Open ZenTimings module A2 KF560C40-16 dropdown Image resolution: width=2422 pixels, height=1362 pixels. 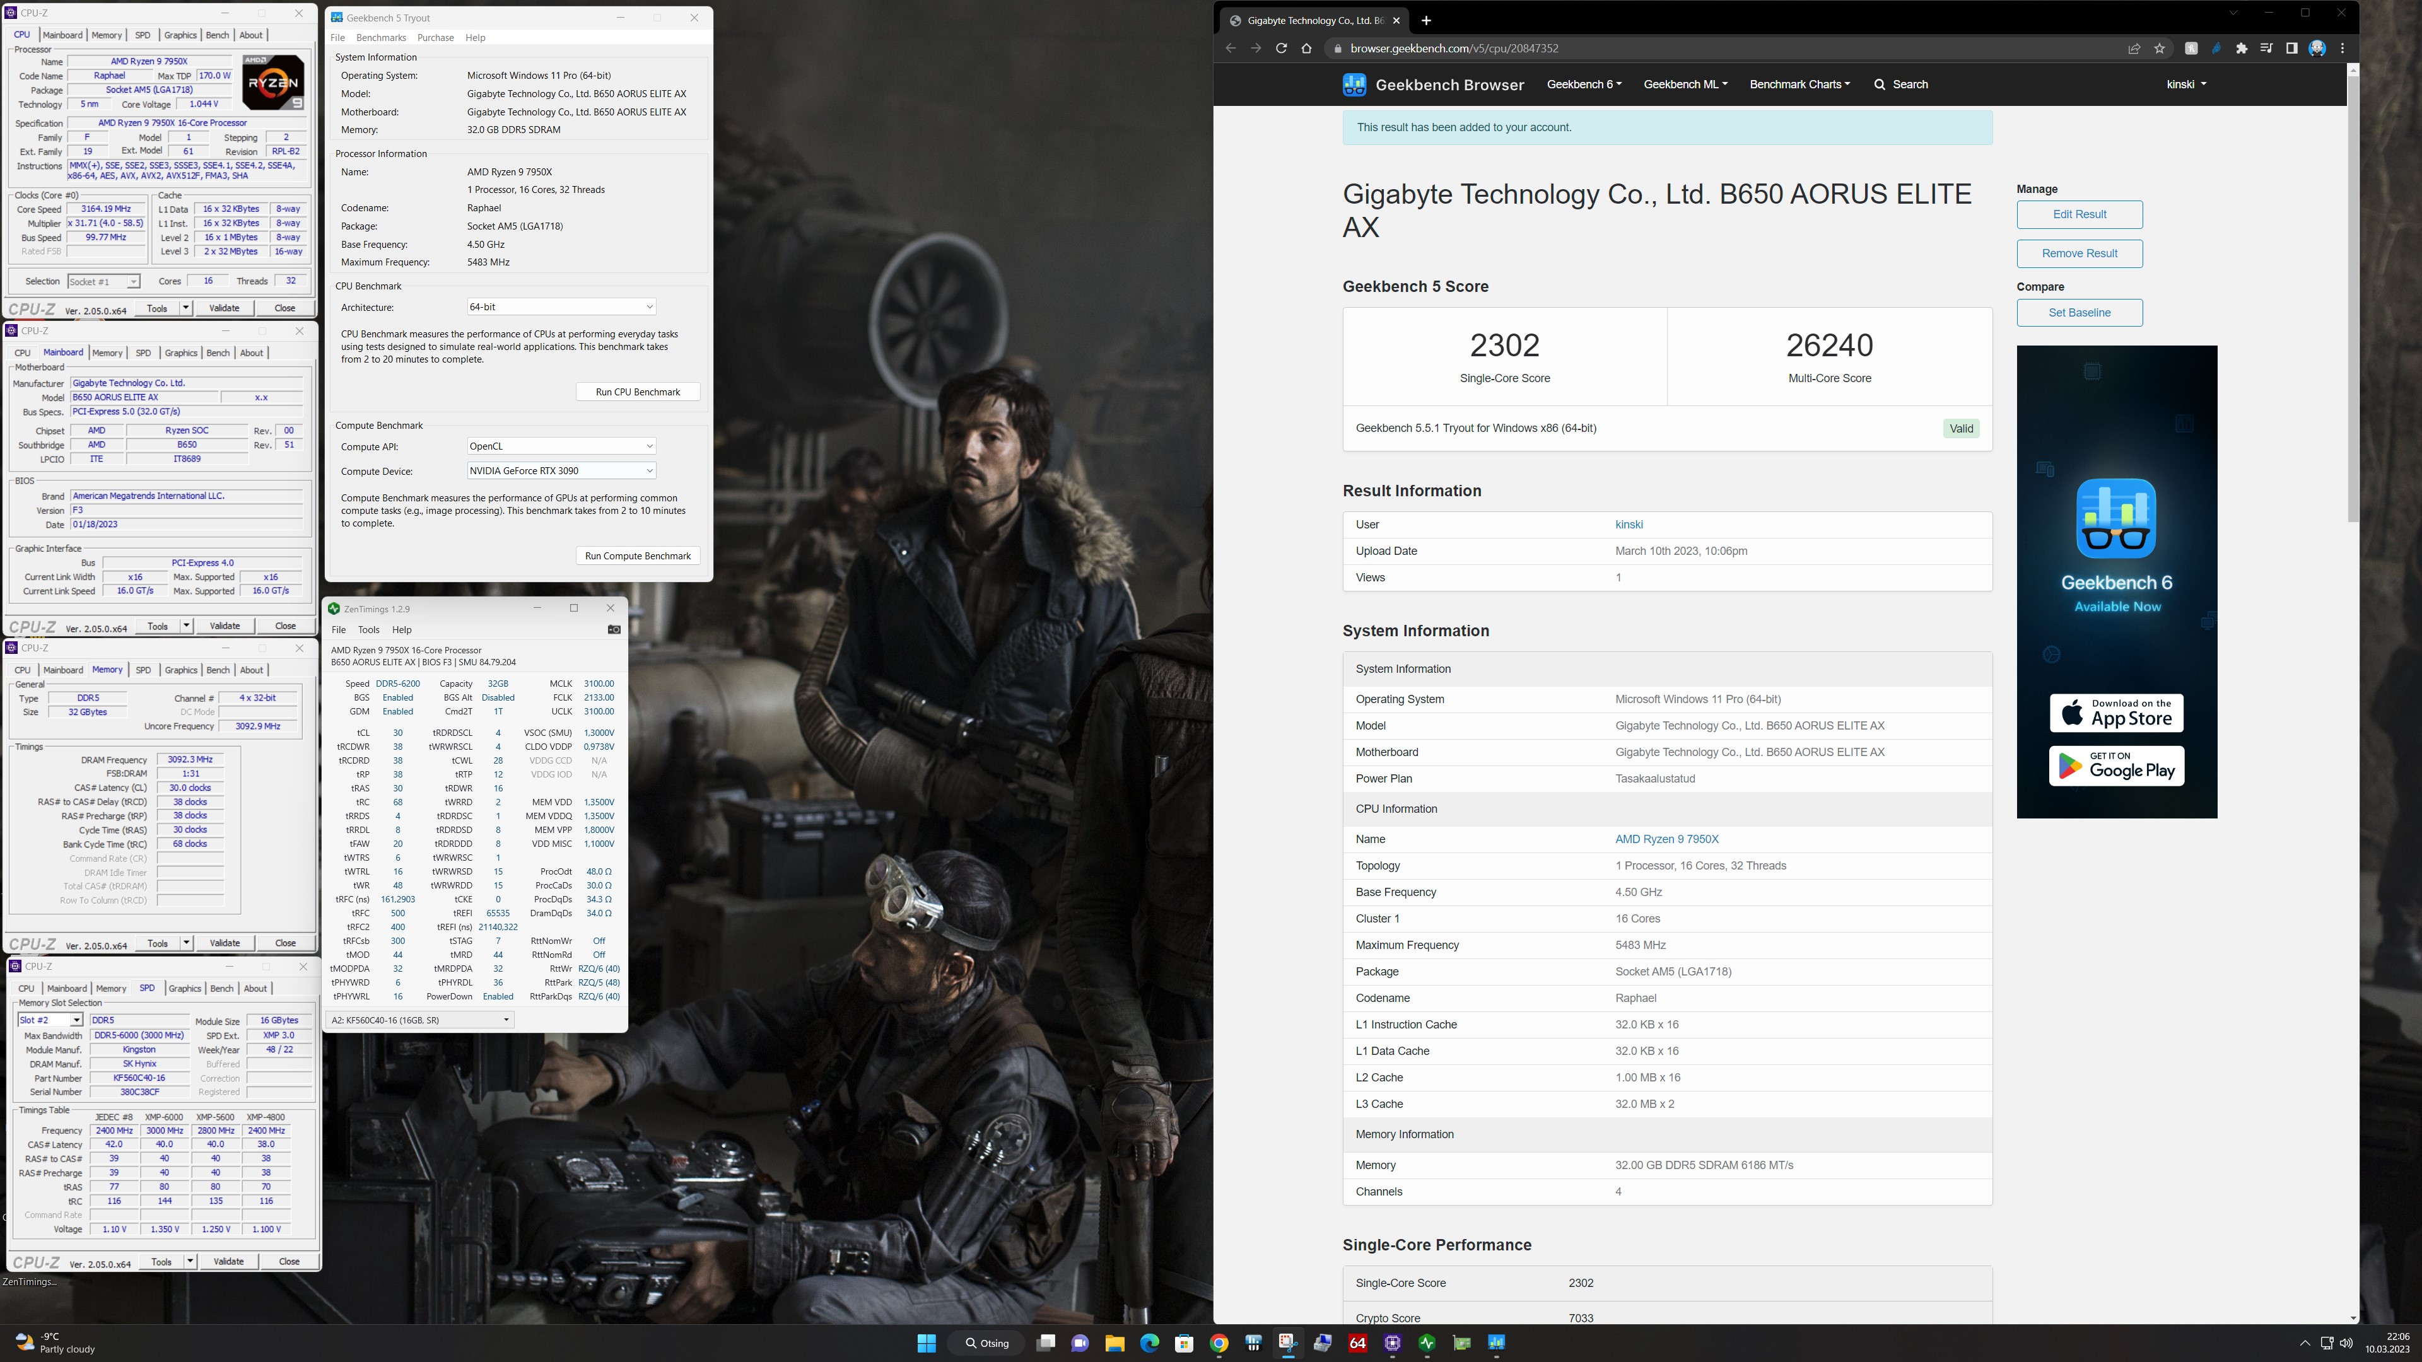click(x=419, y=1020)
